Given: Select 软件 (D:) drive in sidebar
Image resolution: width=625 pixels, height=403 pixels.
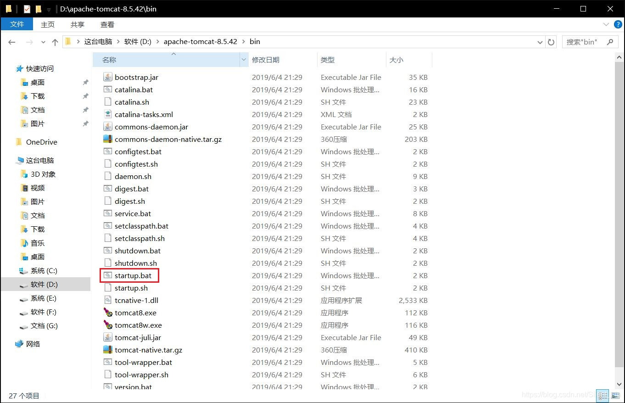Looking at the screenshot, I should coord(44,284).
